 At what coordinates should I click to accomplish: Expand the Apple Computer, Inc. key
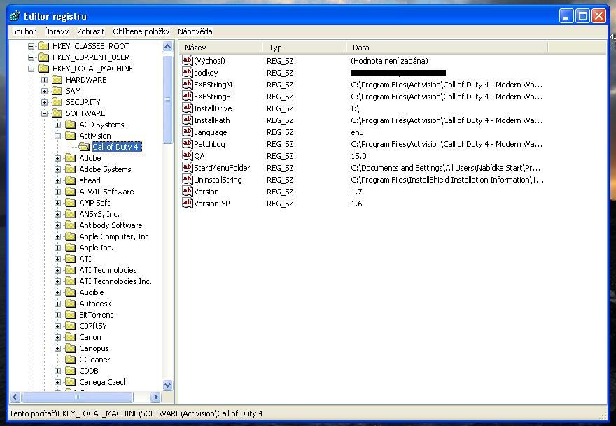pyautogui.click(x=57, y=236)
